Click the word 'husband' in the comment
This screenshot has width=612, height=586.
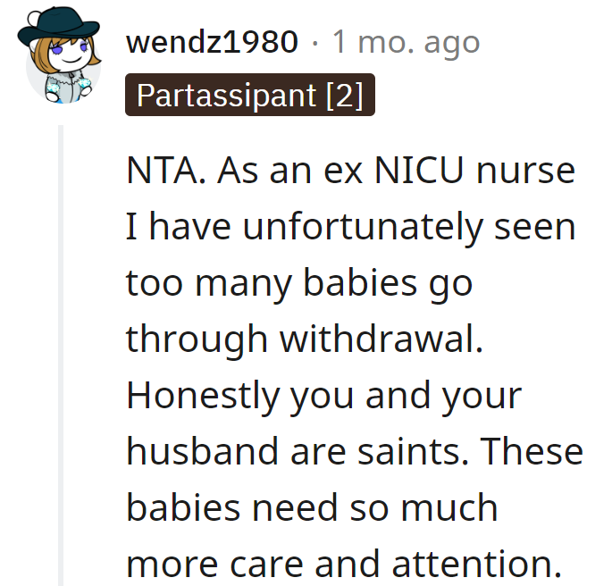(x=202, y=451)
